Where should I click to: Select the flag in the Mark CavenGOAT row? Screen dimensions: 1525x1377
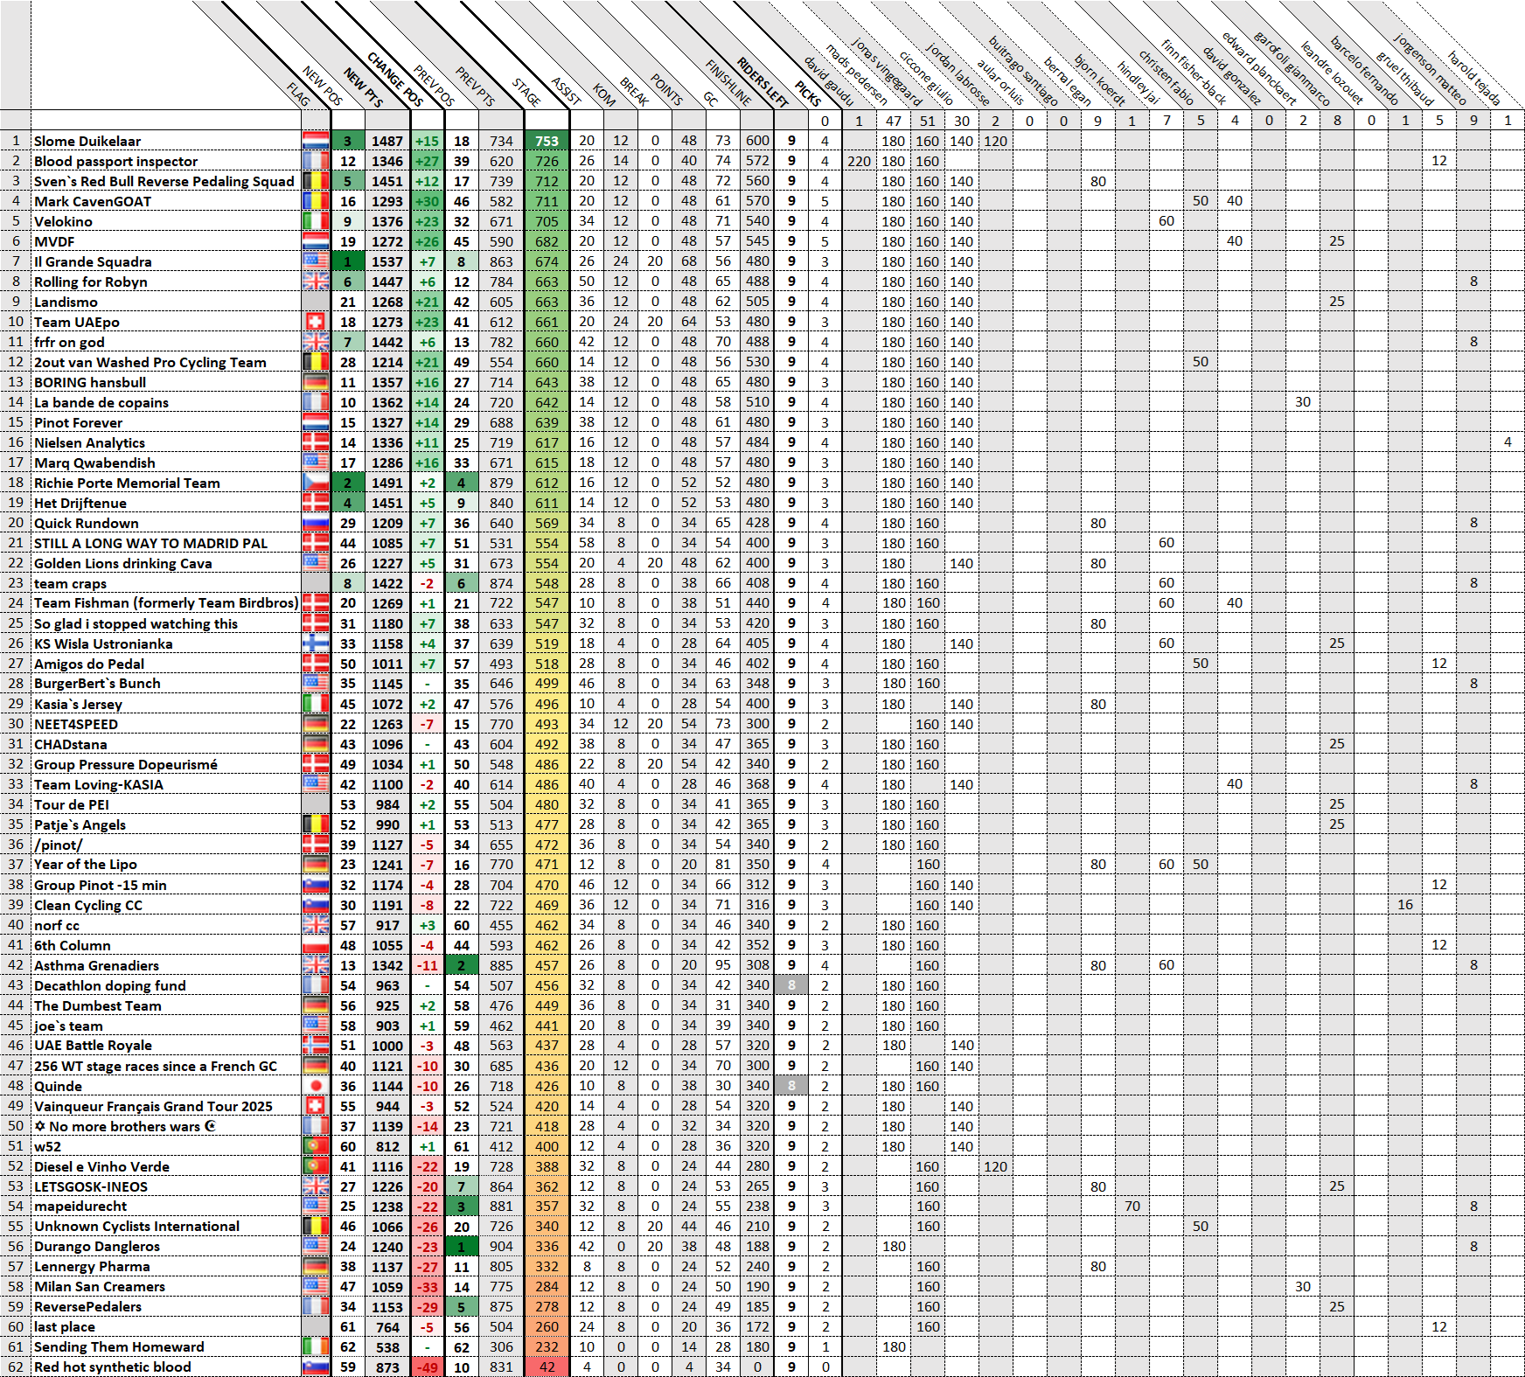pos(316,201)
